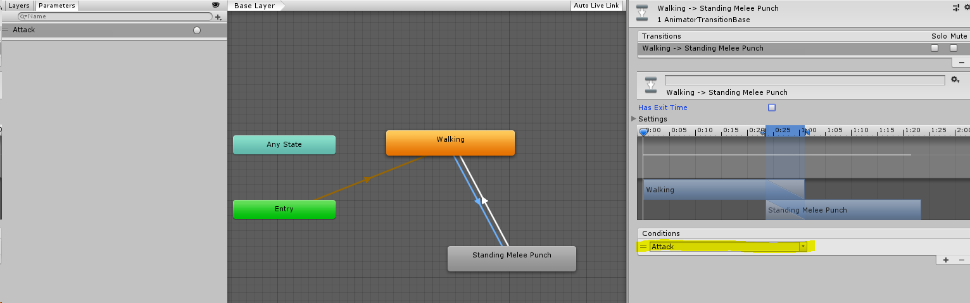
Task: Click the transition icon in Inspector header
Action: [643, 13]
